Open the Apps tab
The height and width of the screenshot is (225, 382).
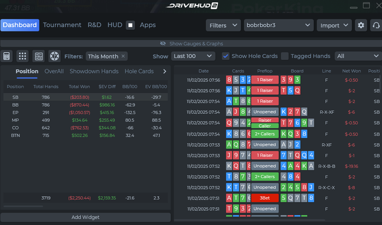[148, 25]
